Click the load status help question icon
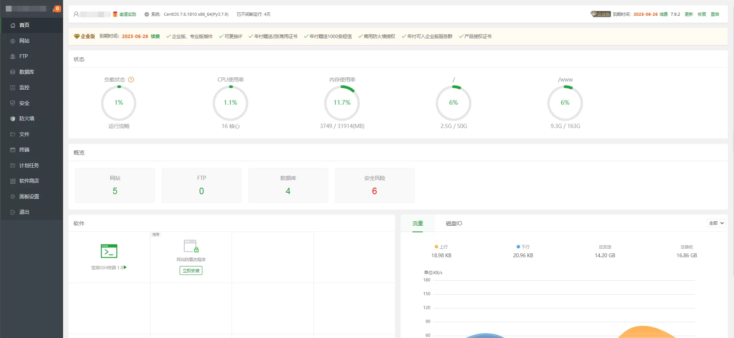 [131, 80]
